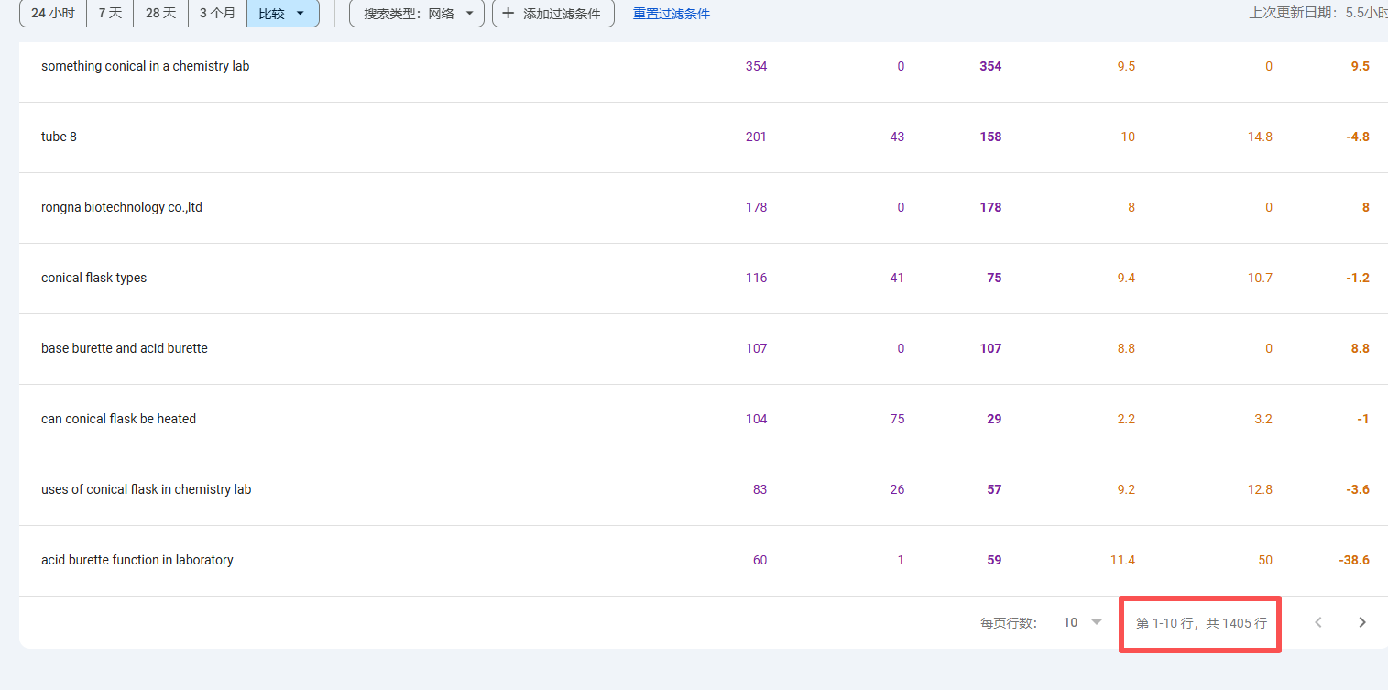Image resolution: width=1388 pixels, height=690 pixels.
Task: Select the 24 小时 date range
Action: pyautogui.click(x=53, y=14)
